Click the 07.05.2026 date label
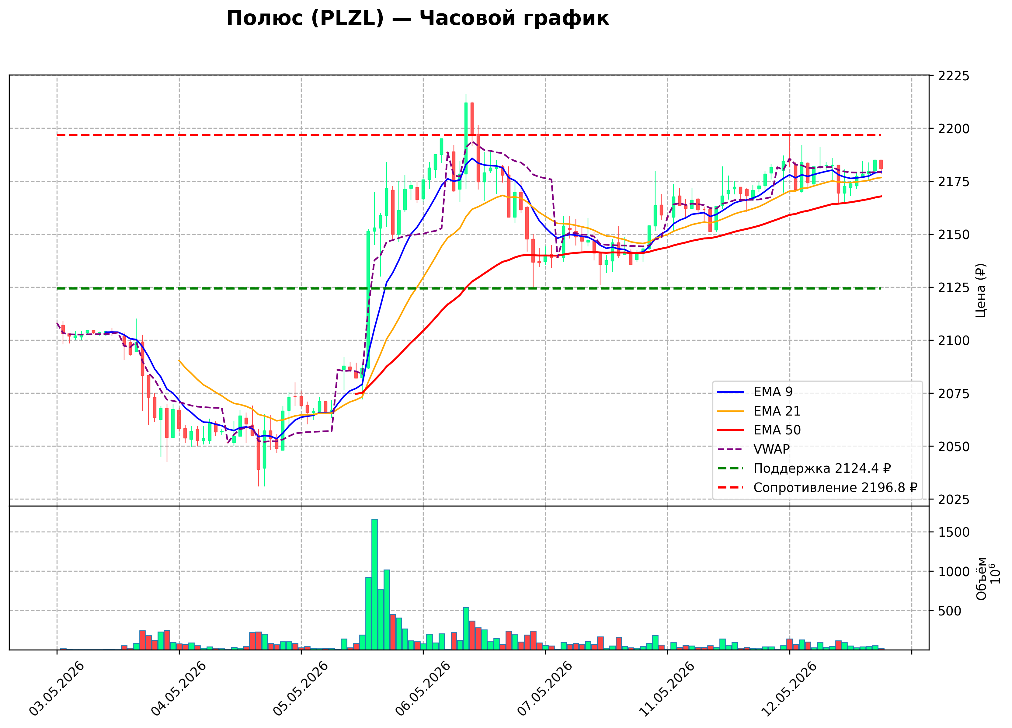Screen dimensions: 1012x728 tap(545, 690)
